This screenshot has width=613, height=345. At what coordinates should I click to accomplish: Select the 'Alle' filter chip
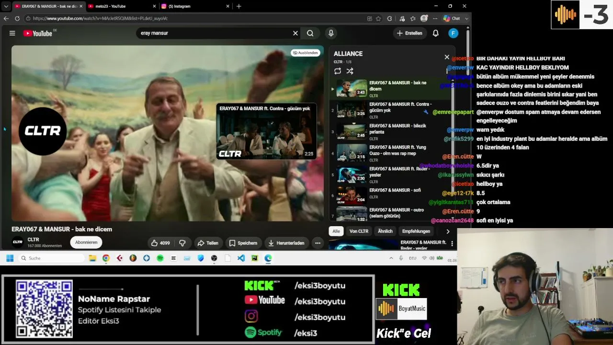[x=336, y=231]
